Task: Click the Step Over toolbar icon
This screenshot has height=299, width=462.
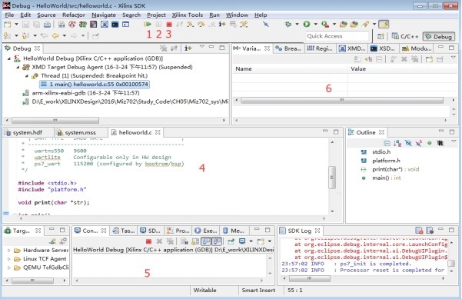Action: 201,24
